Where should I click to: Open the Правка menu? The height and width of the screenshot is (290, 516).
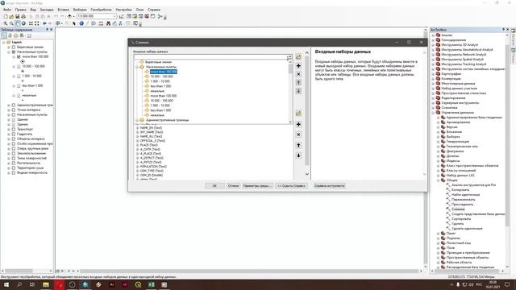20,10
